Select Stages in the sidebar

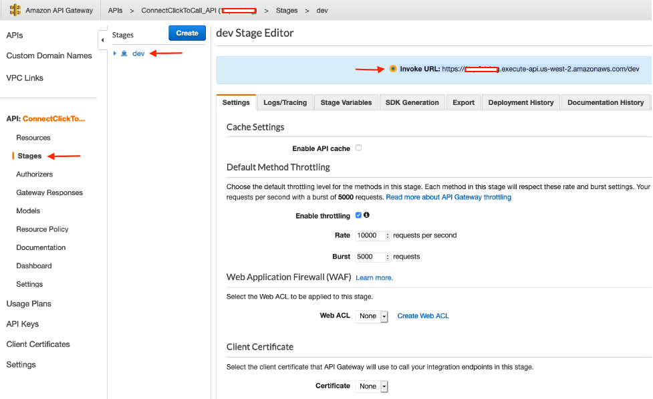click(x=29, y=156)
